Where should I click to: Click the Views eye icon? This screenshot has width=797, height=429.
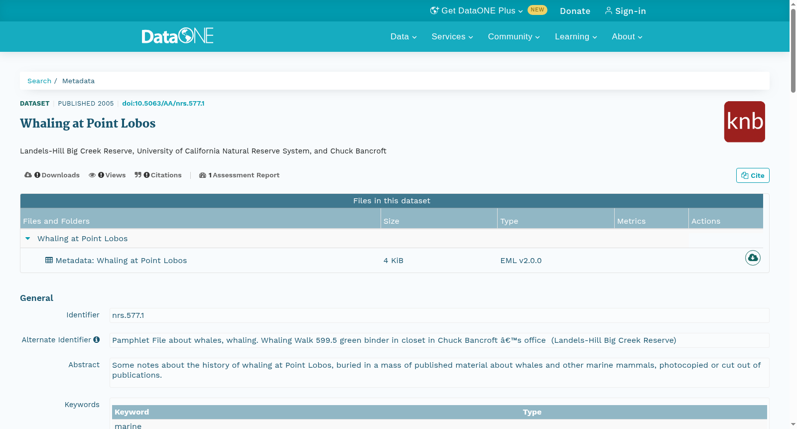click(92, 175)
